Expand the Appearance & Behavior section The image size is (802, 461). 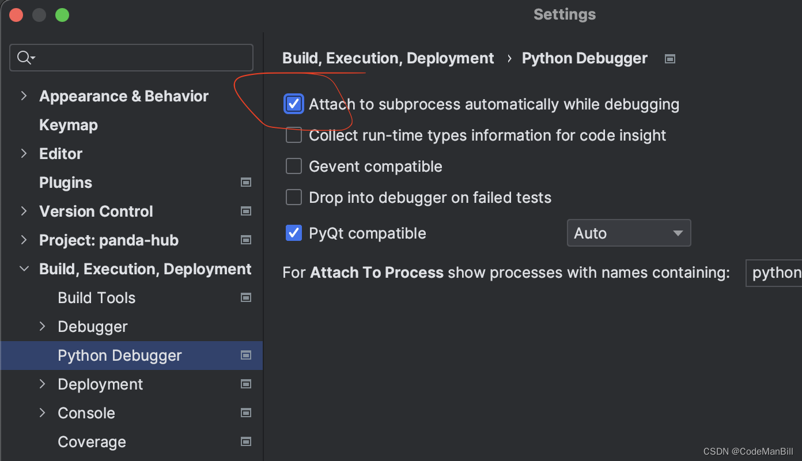[x=24, y=96]
